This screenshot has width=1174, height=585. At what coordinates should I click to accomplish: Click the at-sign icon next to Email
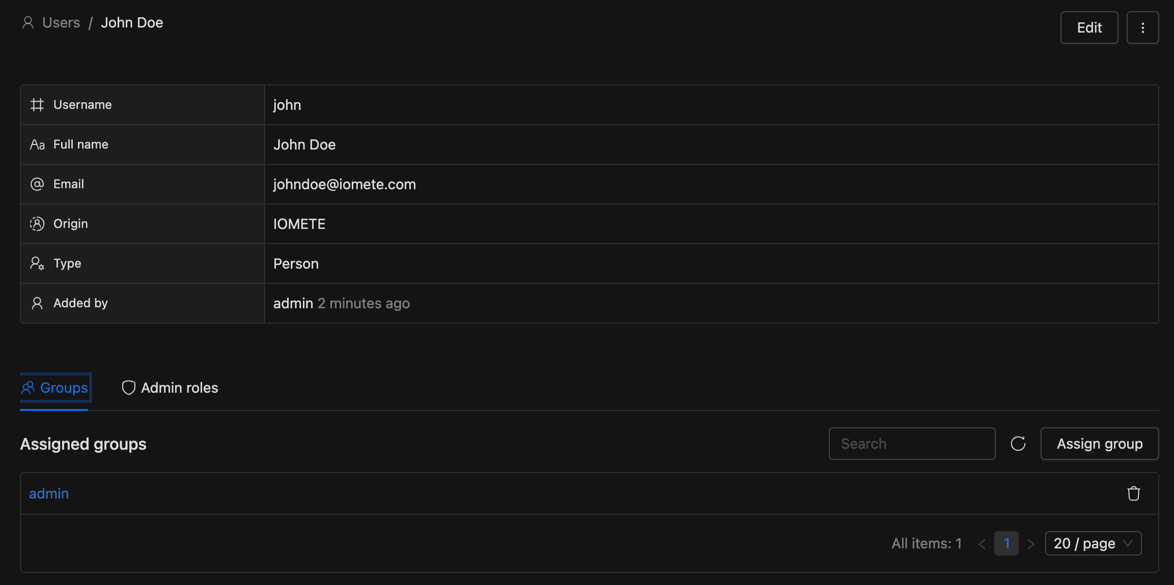click(x=37, y=184)
